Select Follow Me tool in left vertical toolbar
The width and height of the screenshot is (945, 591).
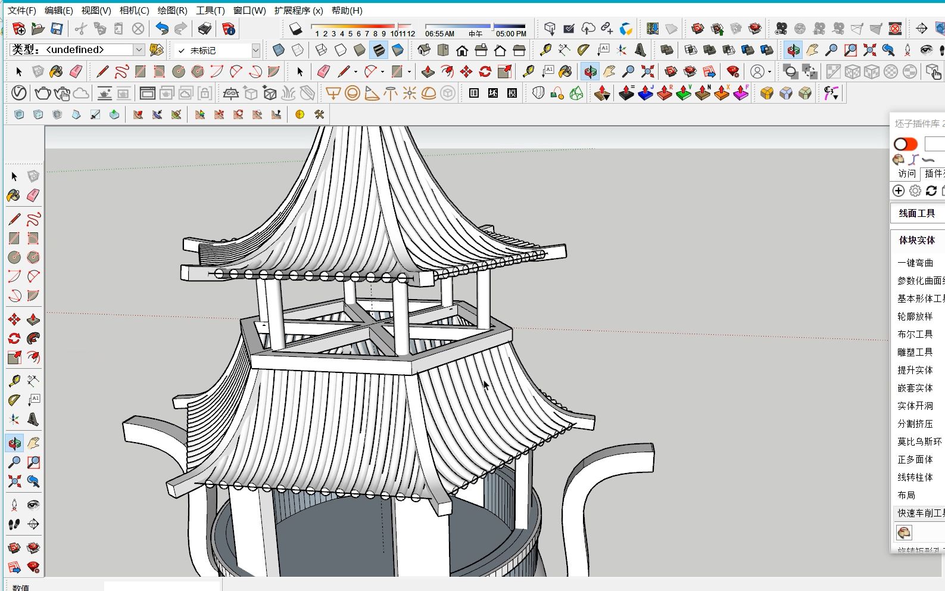[33, 338]
